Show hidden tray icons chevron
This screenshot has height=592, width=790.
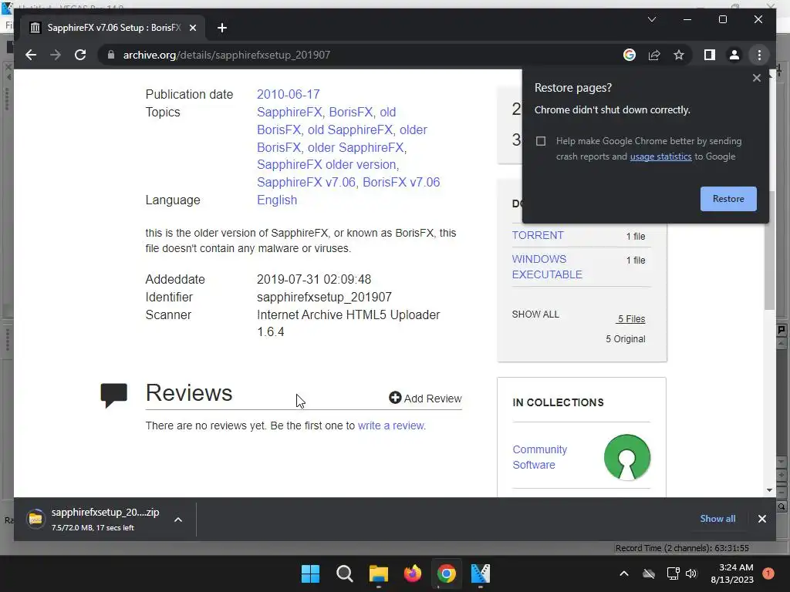[x=623, y=573]
